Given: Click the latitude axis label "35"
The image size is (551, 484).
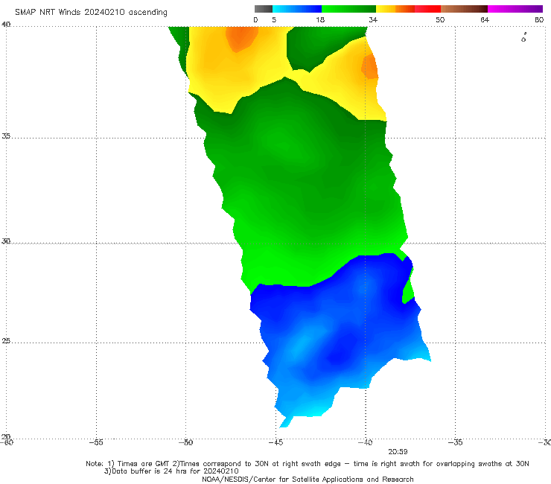Looking at the screenshot, I should pyautogui.click(x=6, y=136).
